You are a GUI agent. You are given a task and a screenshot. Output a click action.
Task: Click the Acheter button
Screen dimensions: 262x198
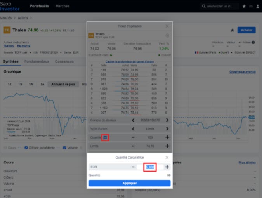246,30
